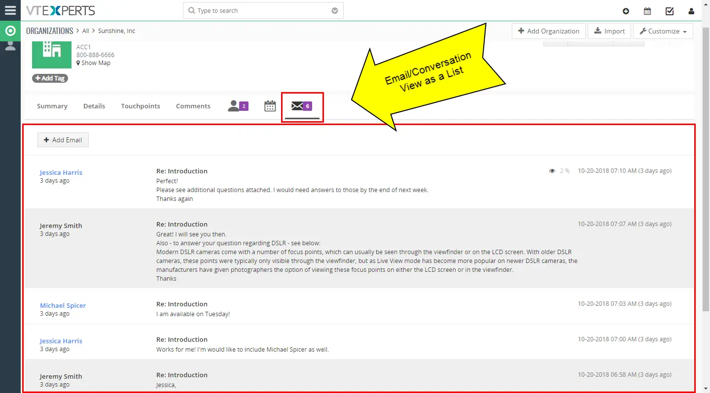
Task: Expand the search box dropdown arrow
Action: click(x=335, y=11)
